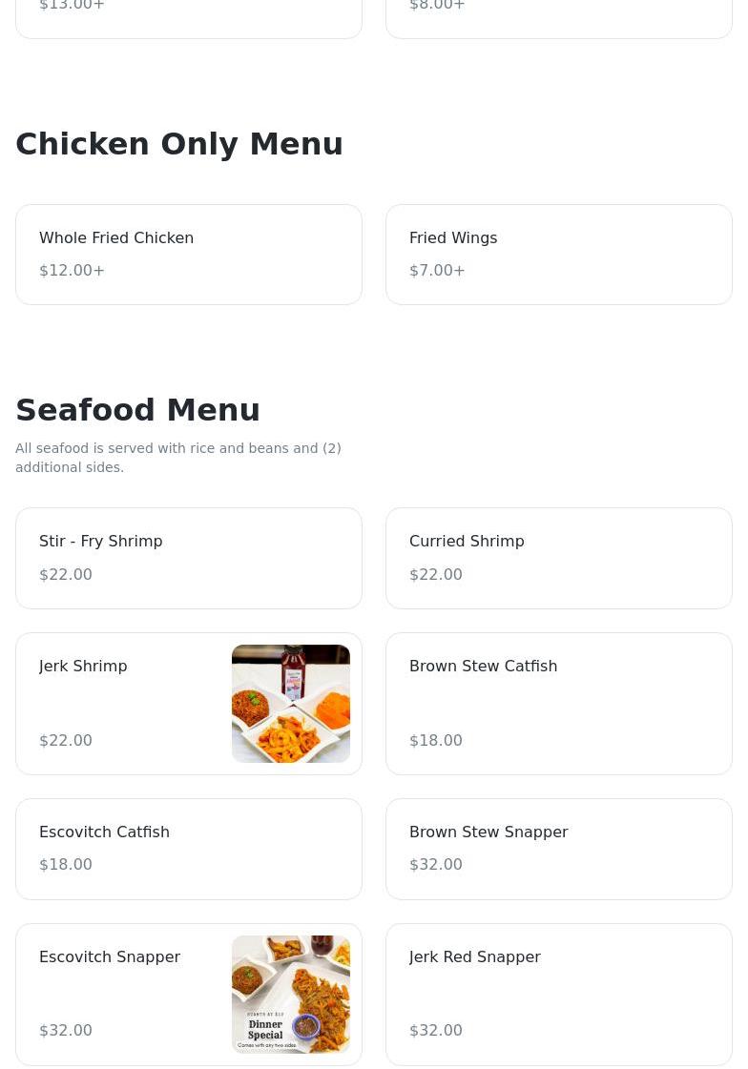The height and width of the screenshot is (1069, 748).
Task: Open the Jerk Red Snapper card
Action: 558,995
